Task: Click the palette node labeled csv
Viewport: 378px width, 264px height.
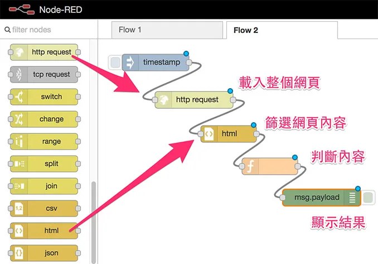Action: click(44, 209)
